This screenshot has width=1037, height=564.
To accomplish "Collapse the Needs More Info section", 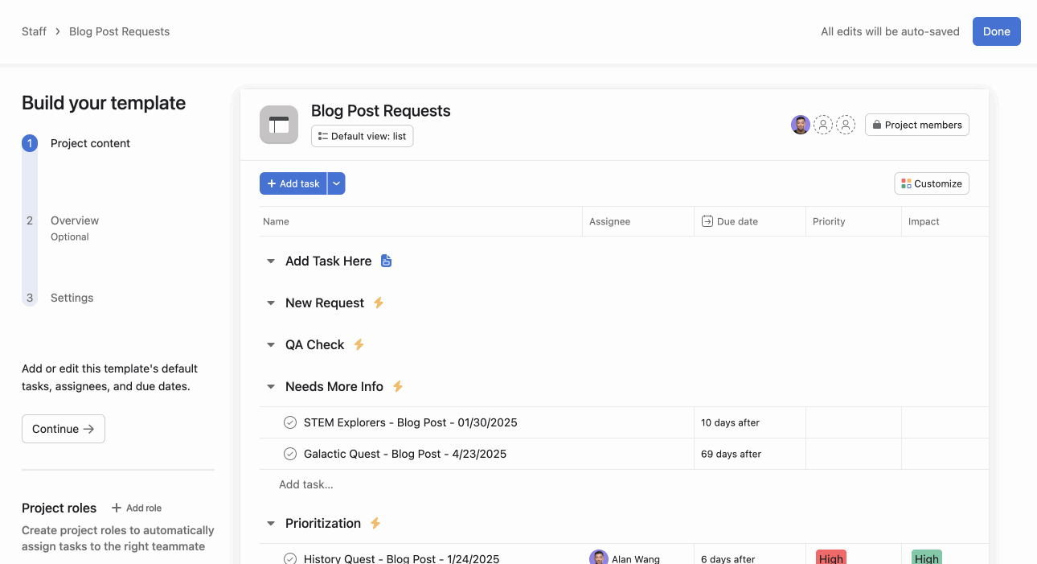I will [x=271, y=387].
